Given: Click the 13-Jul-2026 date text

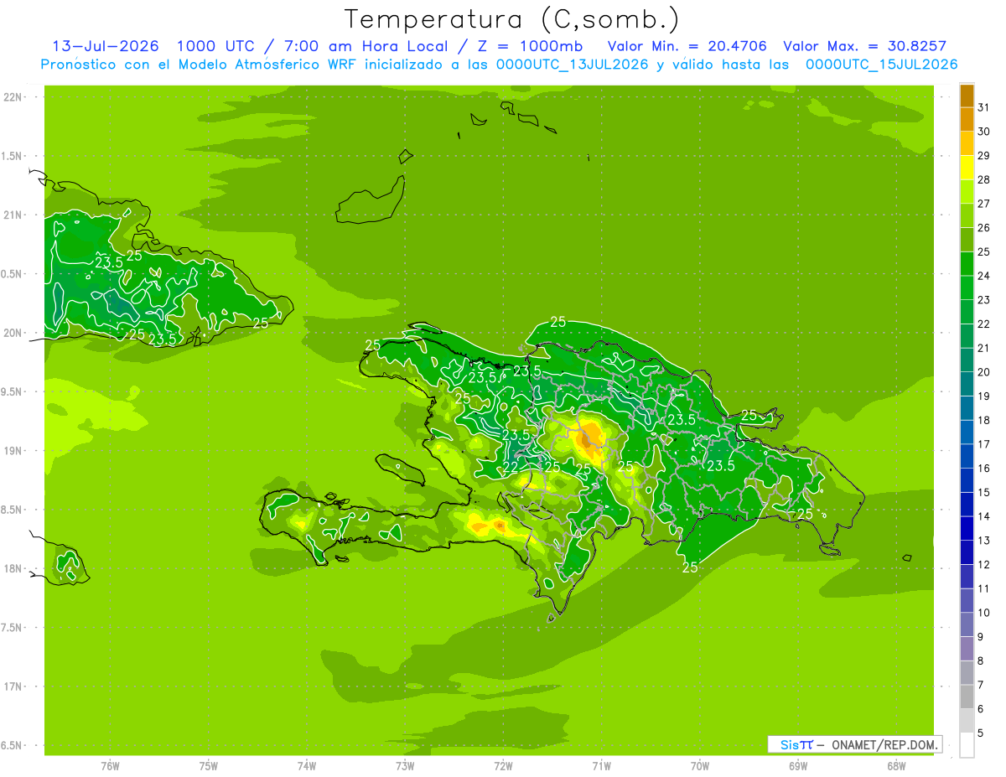Looking at the screenshot, I should pos(104,46).
